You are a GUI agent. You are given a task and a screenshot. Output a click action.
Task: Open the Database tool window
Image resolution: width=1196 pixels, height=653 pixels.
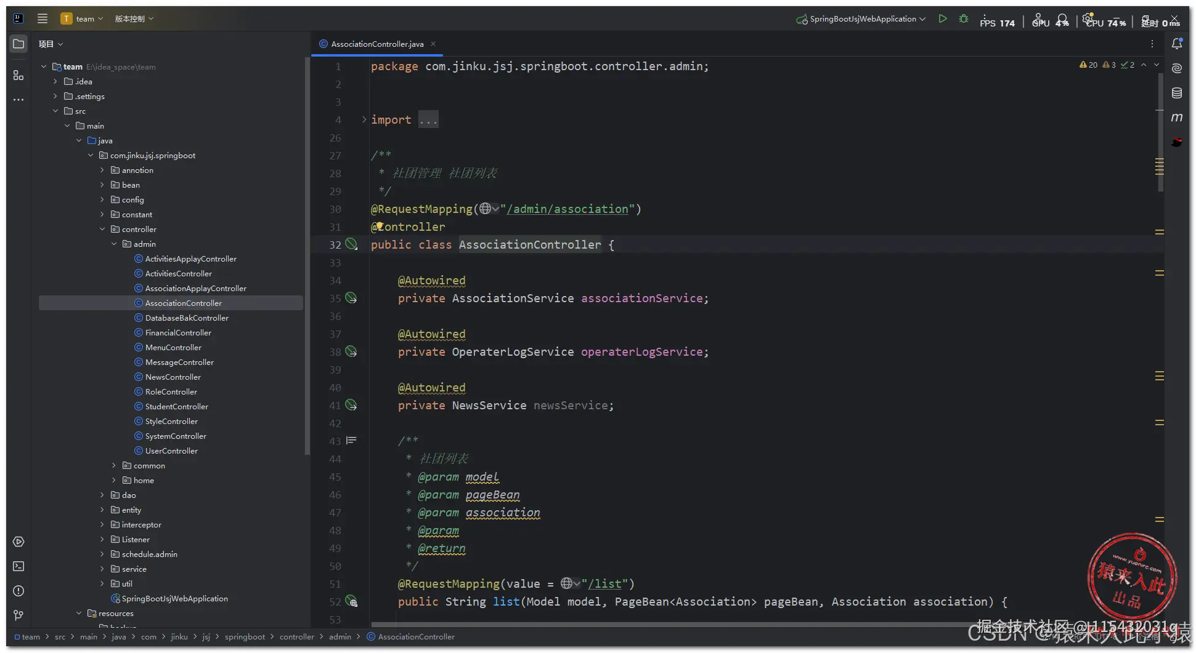tap(1177, 93)
